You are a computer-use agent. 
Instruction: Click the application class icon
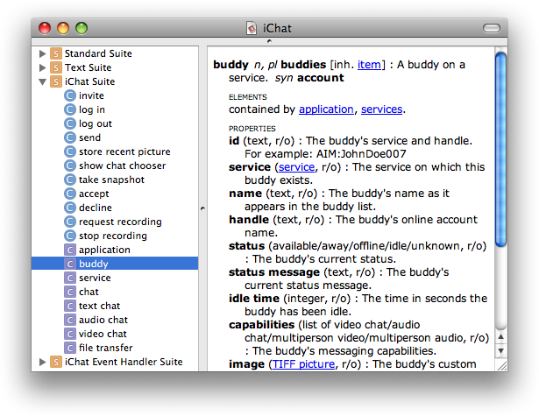pyautogui.click(x=70, y=250)
